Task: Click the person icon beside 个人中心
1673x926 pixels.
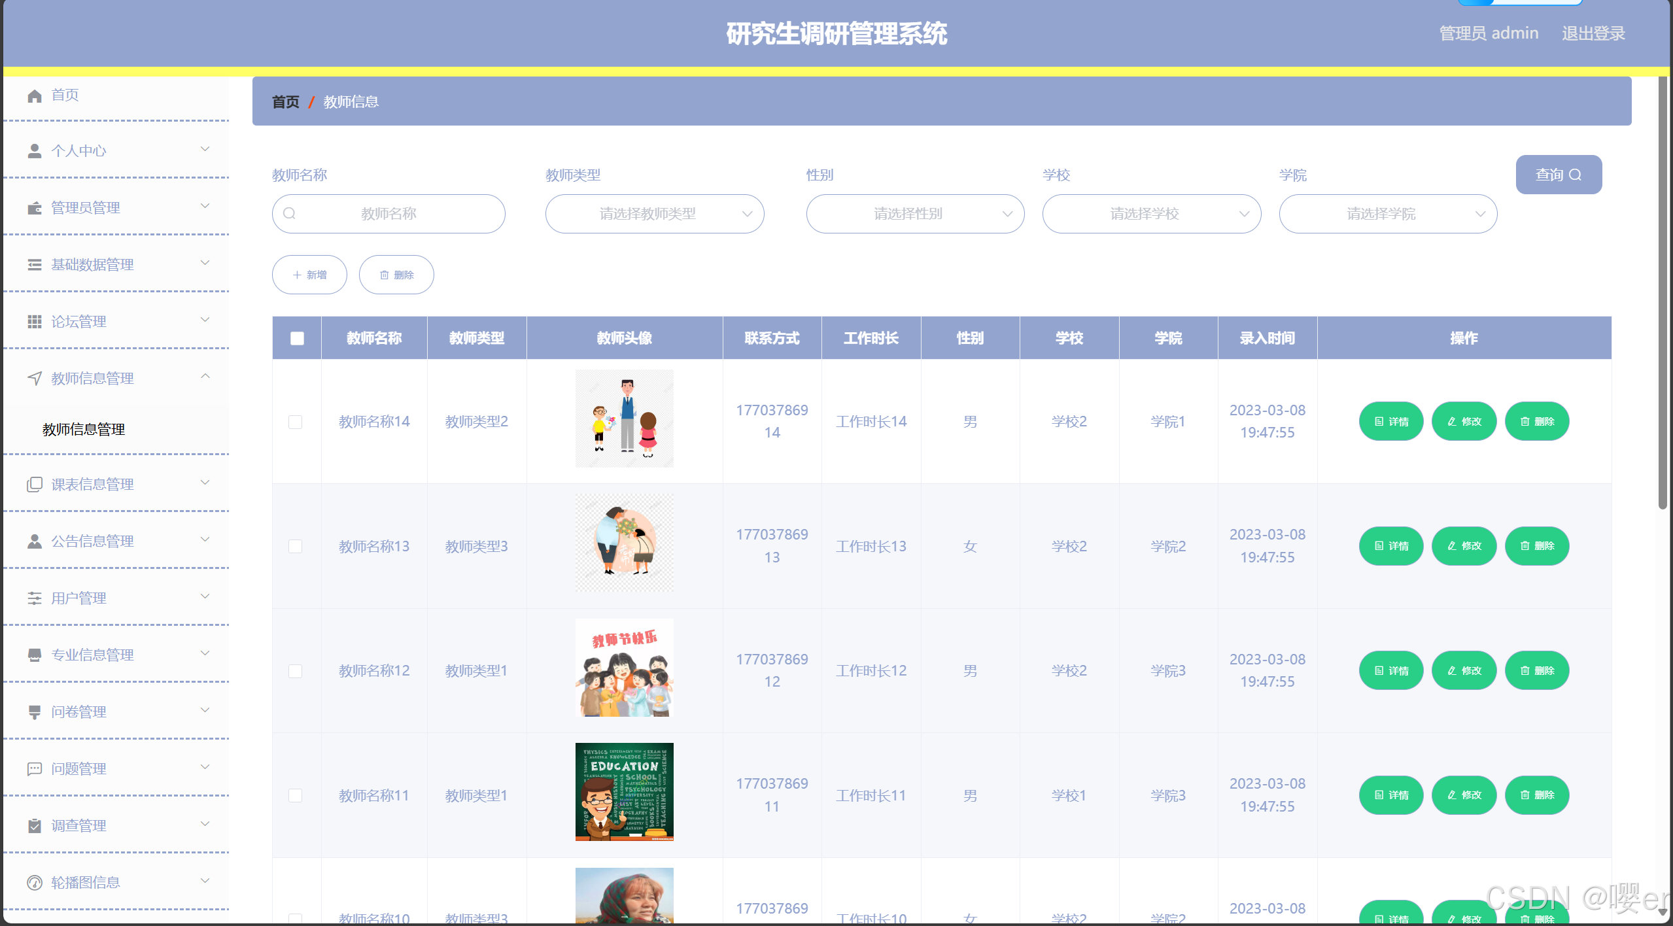Action: [x=35, y=151]
